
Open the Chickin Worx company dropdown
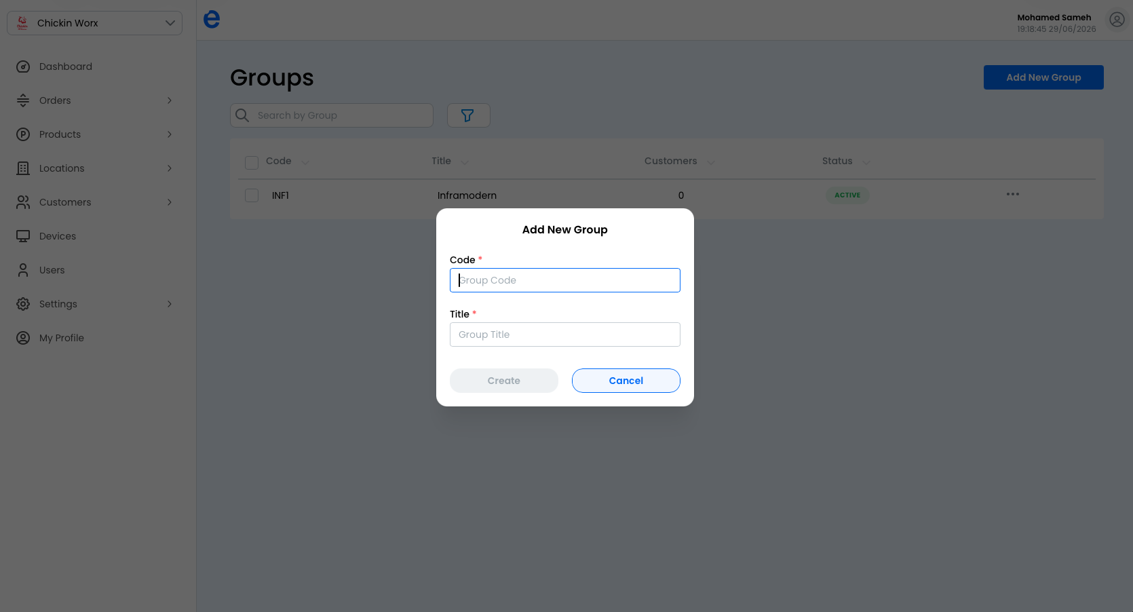94,23
